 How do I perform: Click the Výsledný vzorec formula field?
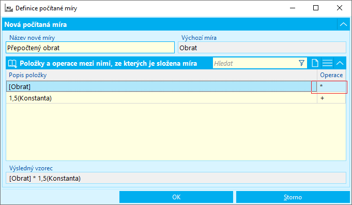click(176, 178)
